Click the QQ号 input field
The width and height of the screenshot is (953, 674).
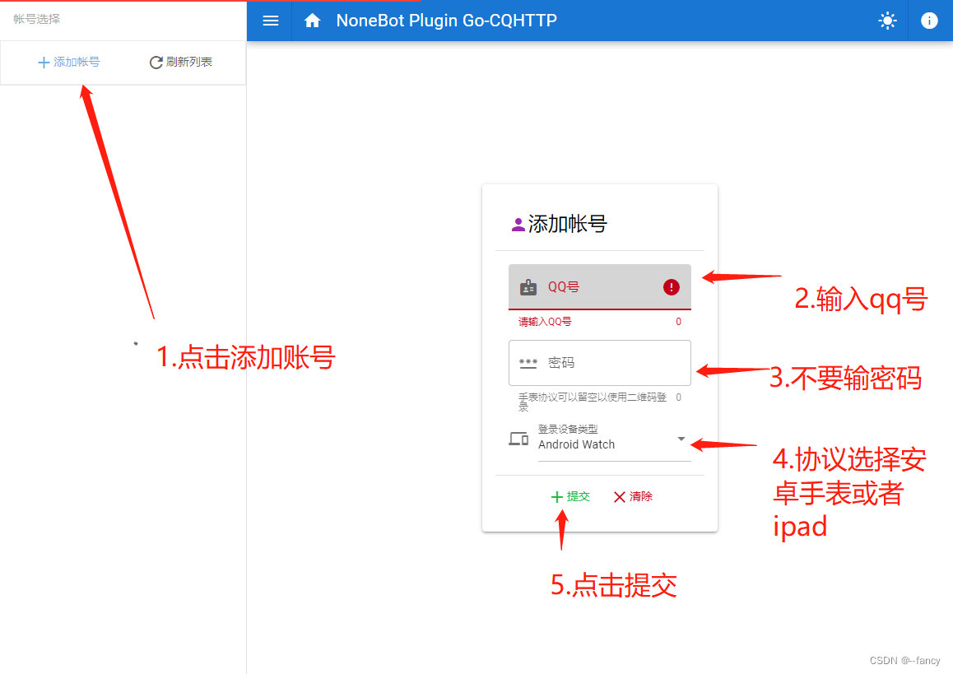[x=599, y=286]
